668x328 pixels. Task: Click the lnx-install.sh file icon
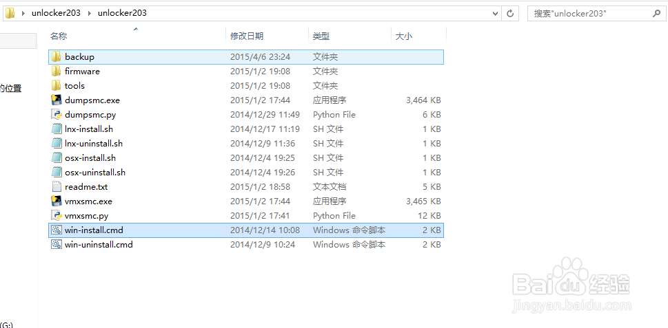(57, 129)
